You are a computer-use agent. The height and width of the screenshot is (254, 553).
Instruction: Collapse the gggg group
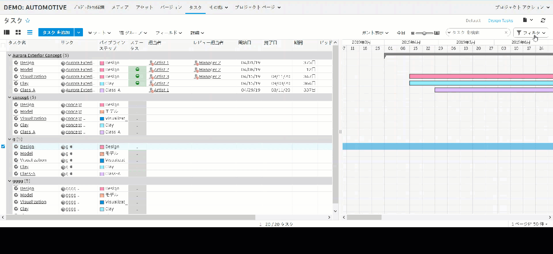click(x=10, y=181)
